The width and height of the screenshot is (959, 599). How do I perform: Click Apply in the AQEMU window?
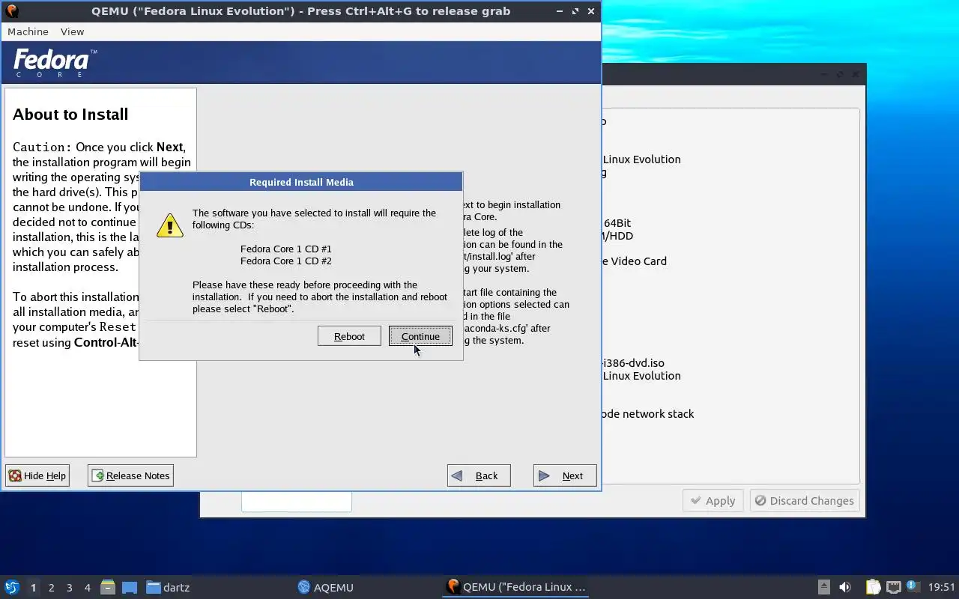713,500
